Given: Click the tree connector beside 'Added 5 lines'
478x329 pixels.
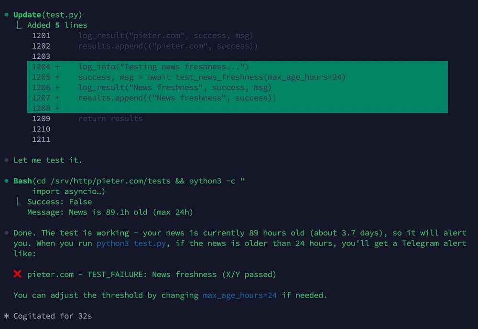Looking at the screenshot, I should click(19, 25).
